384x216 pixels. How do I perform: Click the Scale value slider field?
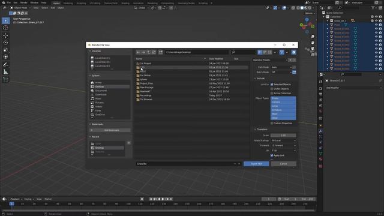tap(283, 136)
